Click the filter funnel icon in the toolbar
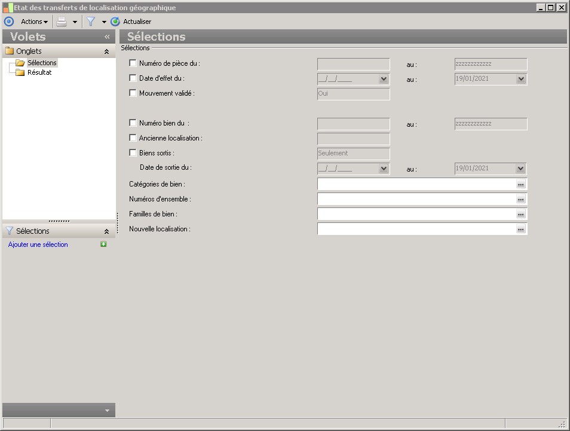Viewport: 570px width, 431px height. [91, 22]
